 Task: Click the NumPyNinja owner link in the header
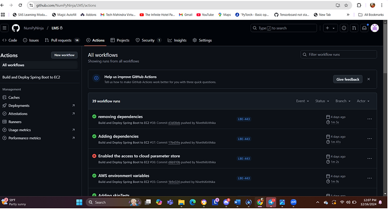click(34, 28)
